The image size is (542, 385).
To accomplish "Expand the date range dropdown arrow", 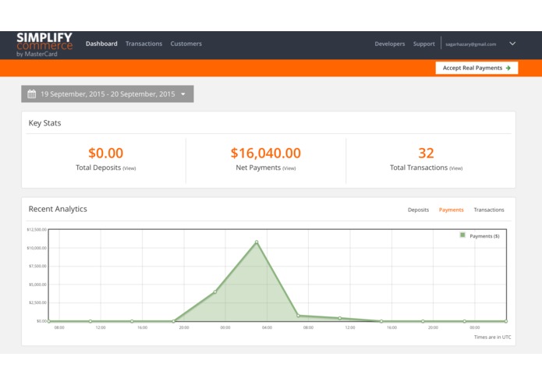I will tap(183, 94).
